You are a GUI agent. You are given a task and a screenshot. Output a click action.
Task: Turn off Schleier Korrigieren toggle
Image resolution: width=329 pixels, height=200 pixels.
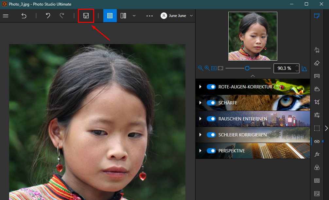click(211, 135)
